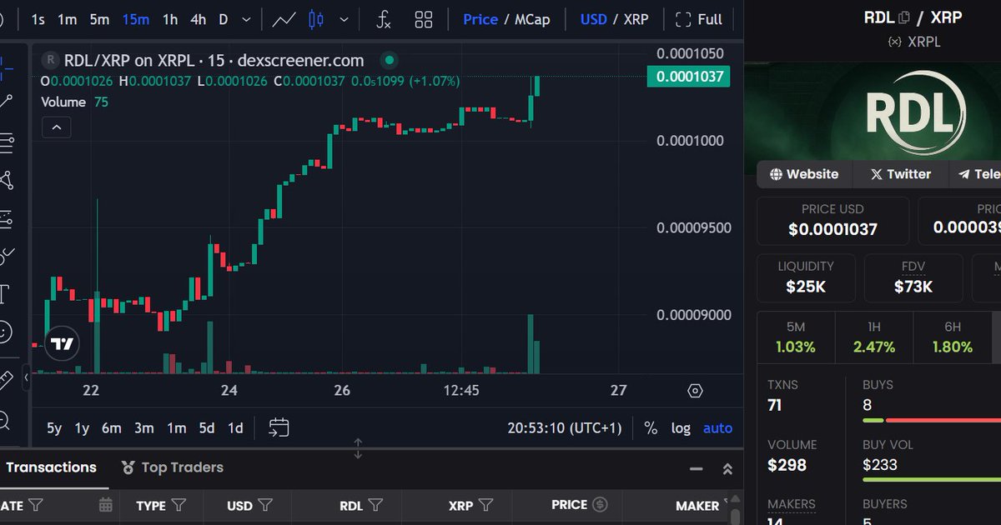This screenshot has width=1001, height=525.
Task: Click the green market status dot
Action: (x=389, y=60)
